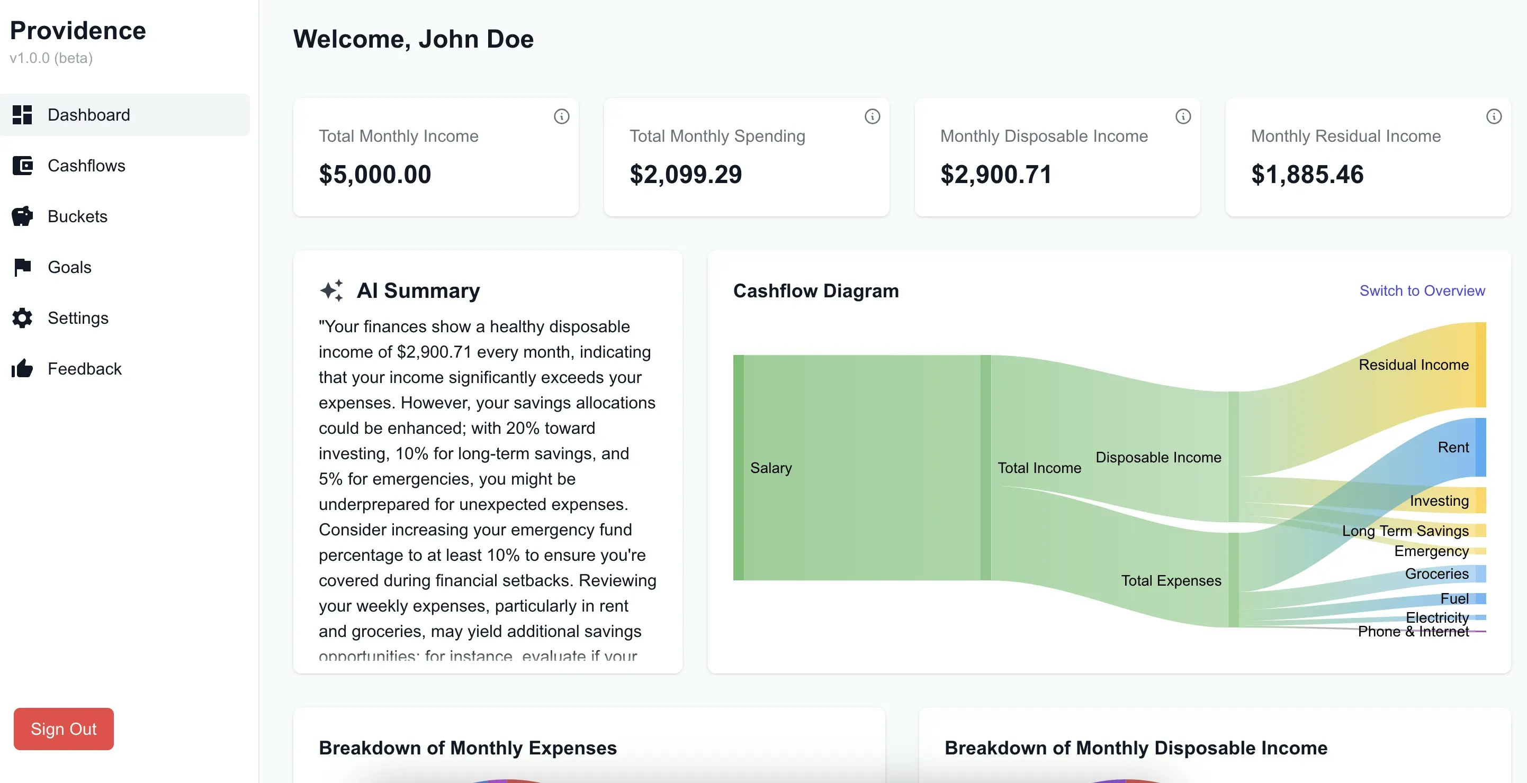Click the Cashflows wallet icon
This screenshot has height=783, width=1527.
pos(23,166)
